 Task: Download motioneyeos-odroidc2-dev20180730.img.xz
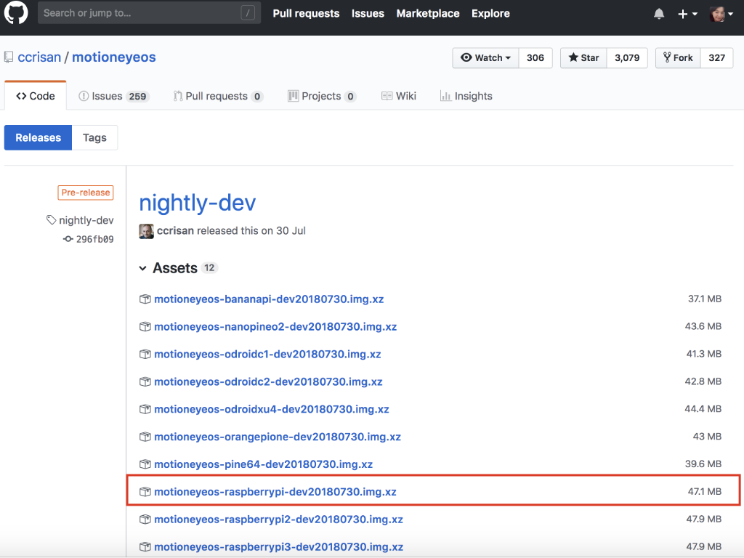click(269, 382)
